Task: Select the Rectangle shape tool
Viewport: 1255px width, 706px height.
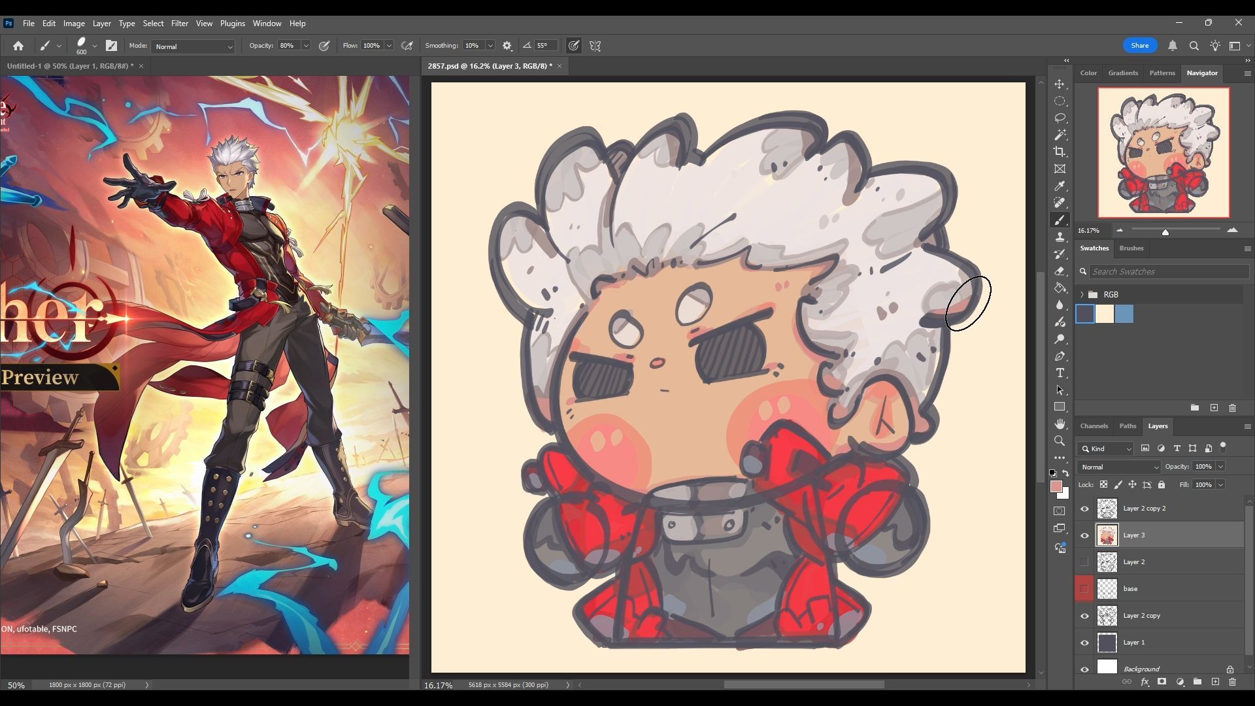Action: [1060, 407]
